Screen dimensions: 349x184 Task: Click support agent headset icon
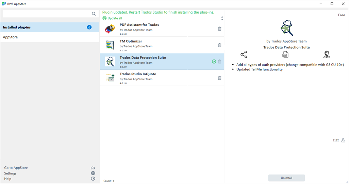pyautogui.click(x=327, y=54)
